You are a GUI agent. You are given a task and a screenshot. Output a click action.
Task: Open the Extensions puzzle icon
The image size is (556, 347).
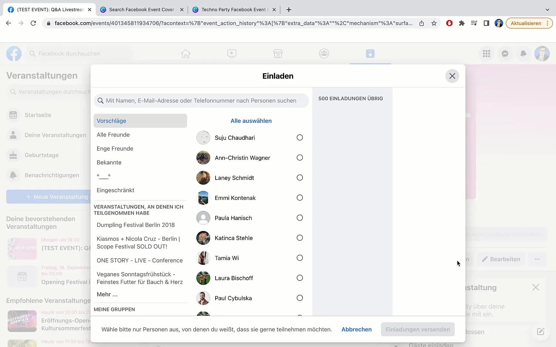462,23
